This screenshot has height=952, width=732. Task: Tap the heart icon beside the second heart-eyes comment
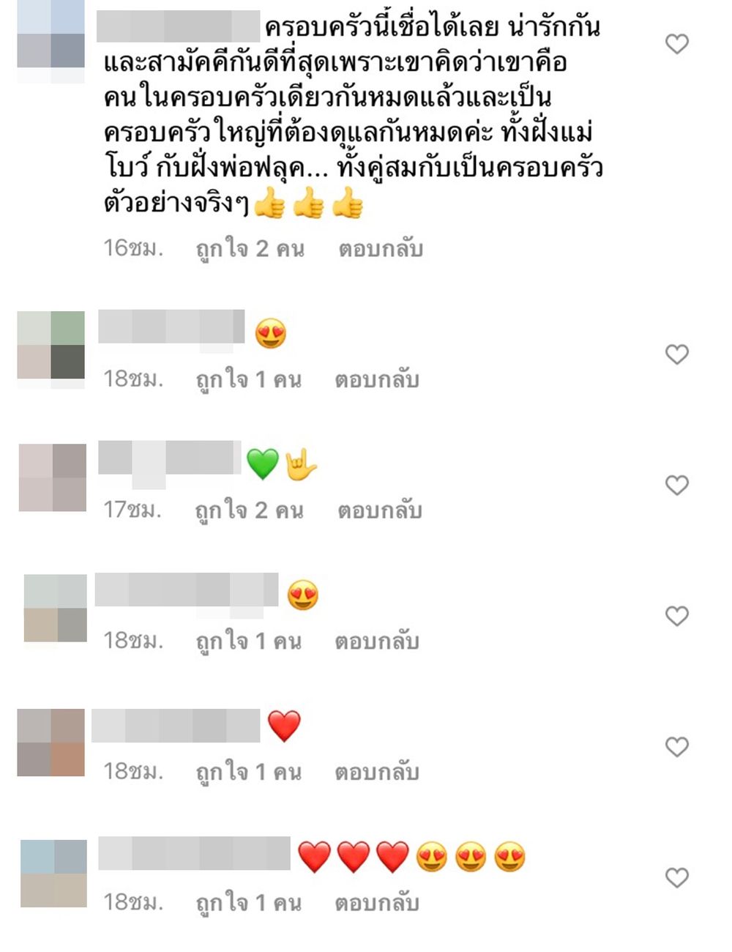[677, 616]
